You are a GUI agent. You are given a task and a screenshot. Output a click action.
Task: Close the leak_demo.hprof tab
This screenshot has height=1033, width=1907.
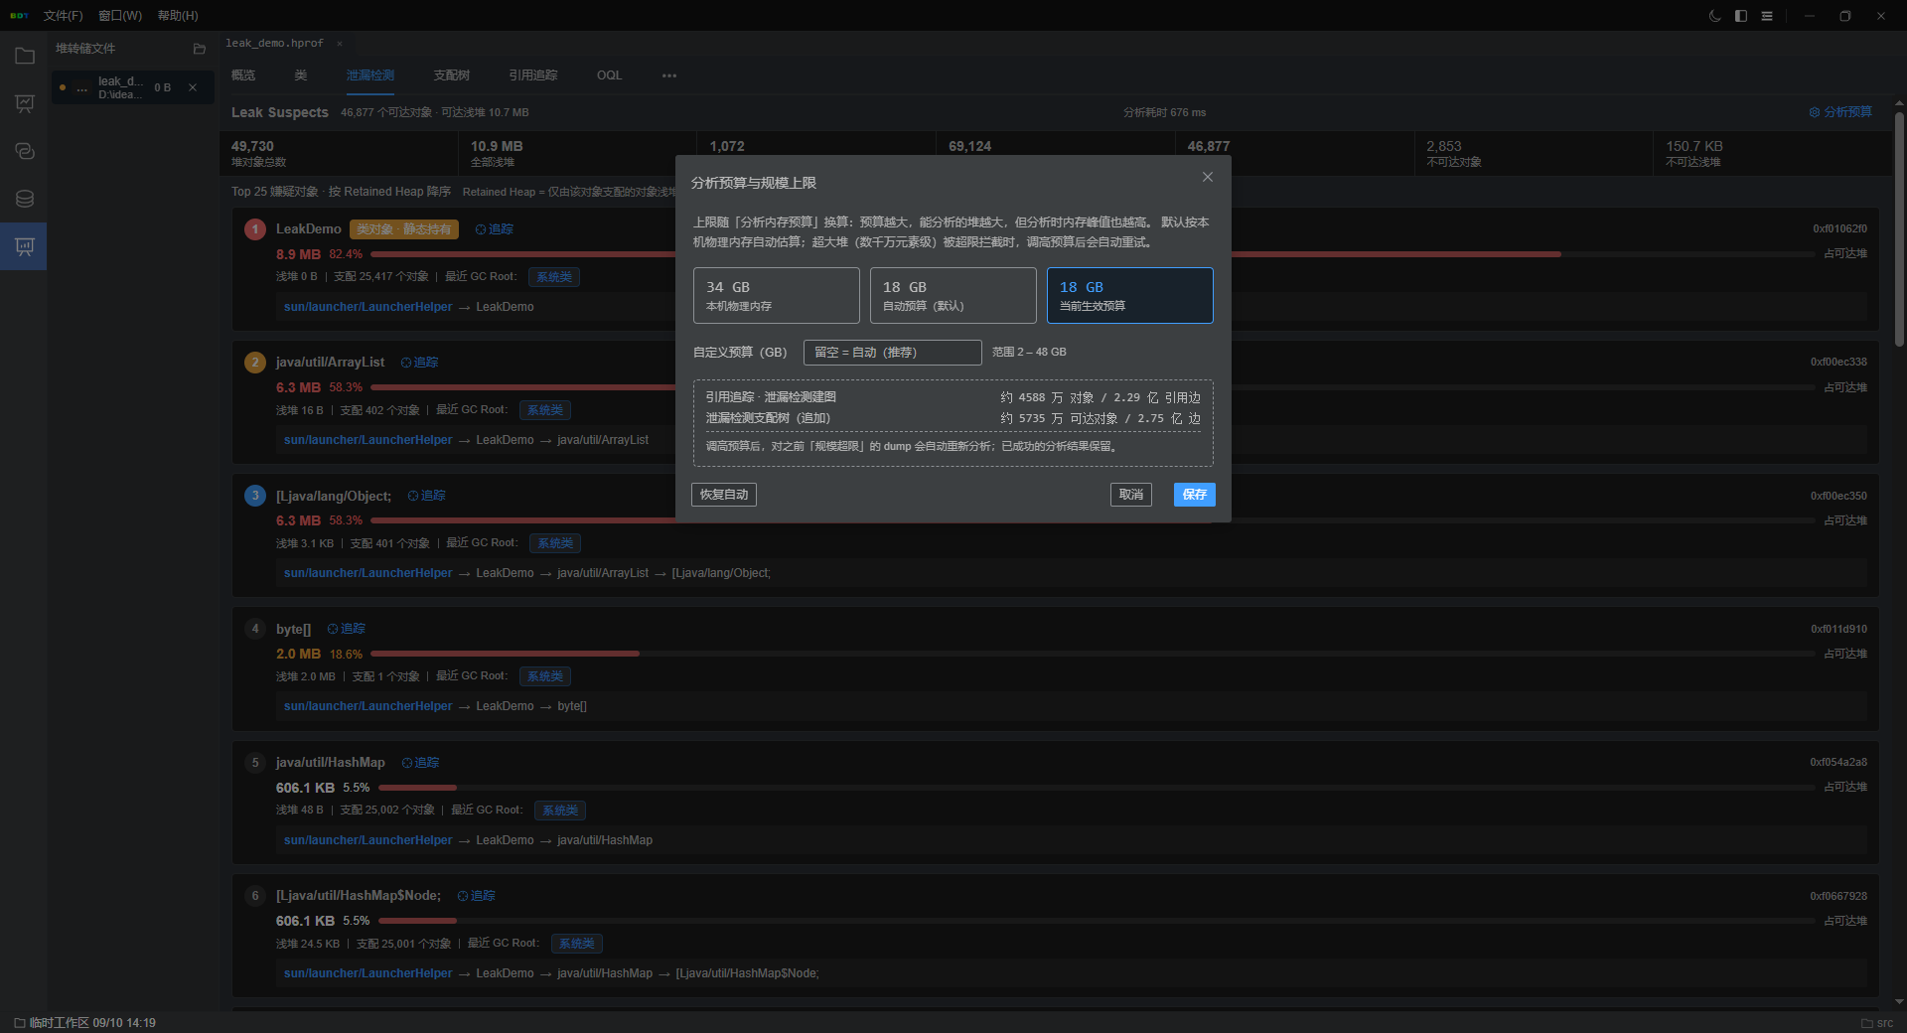(x=340, y=44)
